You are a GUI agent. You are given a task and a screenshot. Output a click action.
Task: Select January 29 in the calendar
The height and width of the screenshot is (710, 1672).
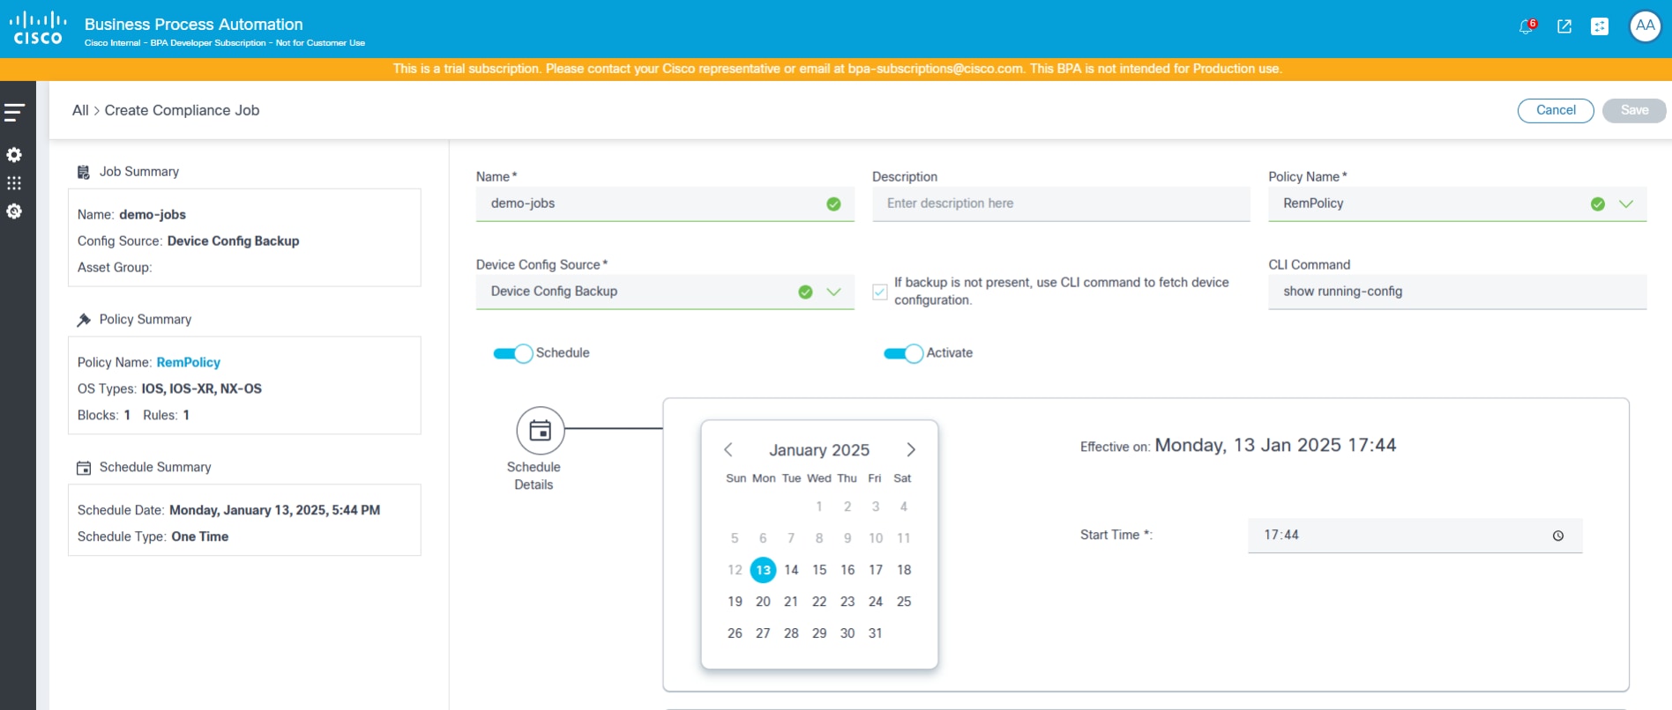click(x=819, y=633)
